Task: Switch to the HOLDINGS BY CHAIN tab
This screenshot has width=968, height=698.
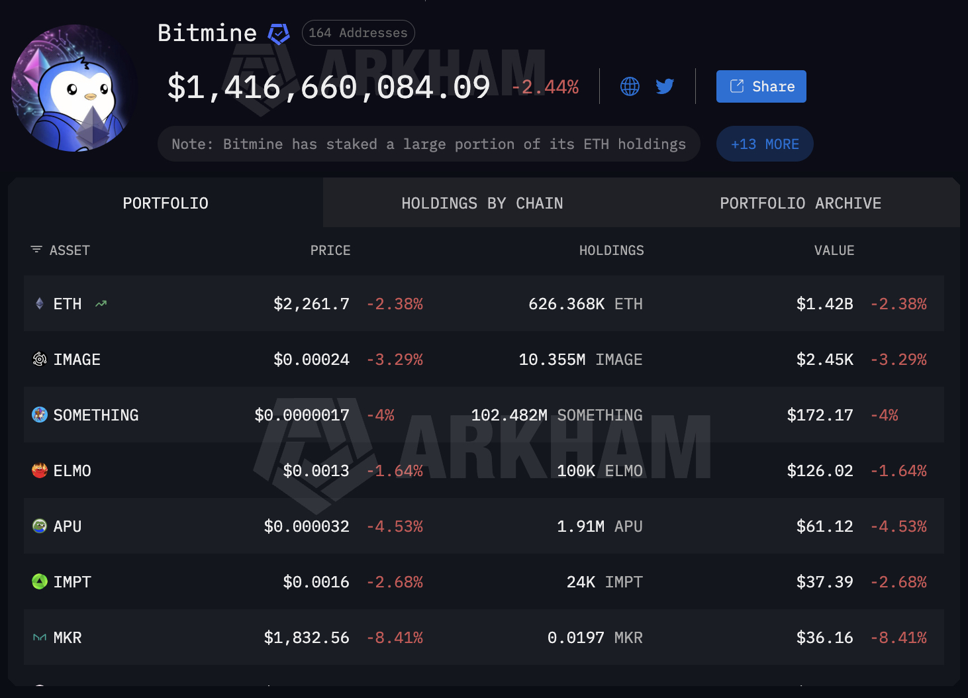Action: [482, 203]
